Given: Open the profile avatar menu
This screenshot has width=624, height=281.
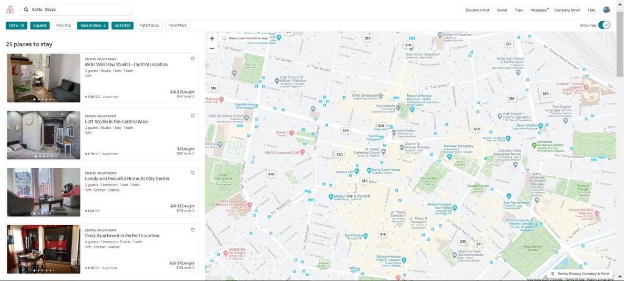Looking at the screenshot, I should pos(606,10).
